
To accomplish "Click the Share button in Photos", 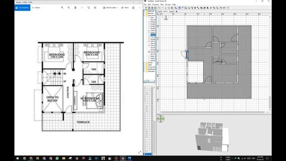I will [x=125, y=8].
